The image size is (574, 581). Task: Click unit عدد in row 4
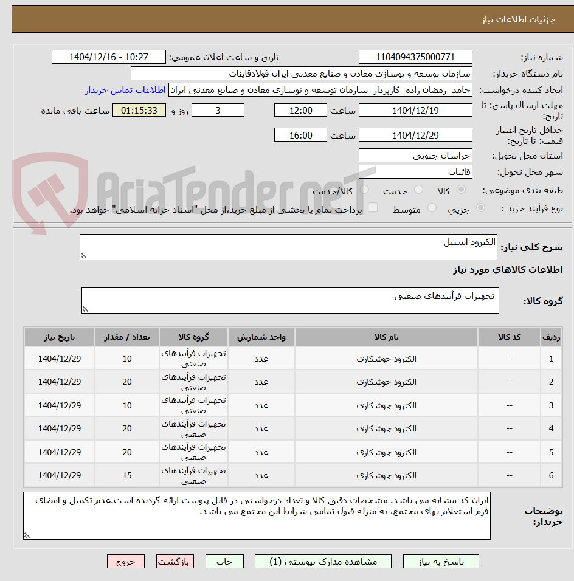[x=261, y=428]
